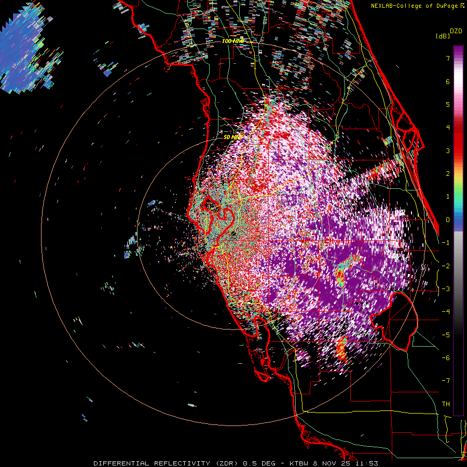Click the NEXLAB-College of DuPage title text
Screen dimensions: 467x467
point(415,6)
